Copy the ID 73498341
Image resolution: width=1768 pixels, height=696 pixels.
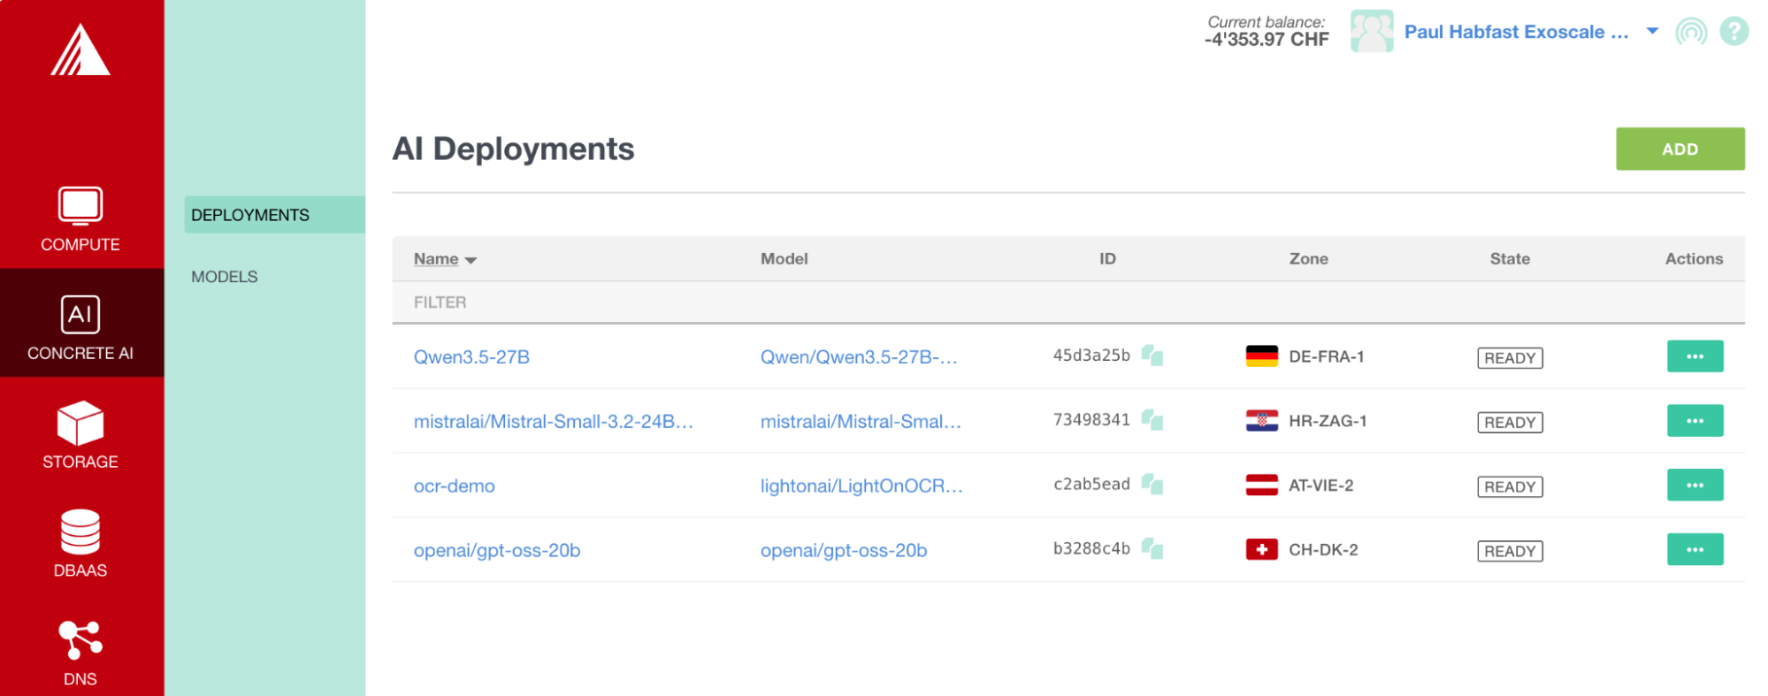(1152, 420)
